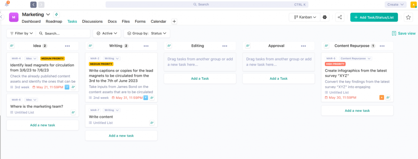
Task: Click Save view
Action: tap(404, 33)
